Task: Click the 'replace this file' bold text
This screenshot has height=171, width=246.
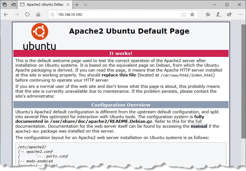Action: click(x=119, y=75)
